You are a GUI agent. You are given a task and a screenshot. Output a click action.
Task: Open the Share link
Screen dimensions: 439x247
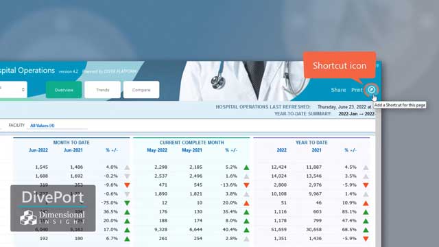[338, 90]
